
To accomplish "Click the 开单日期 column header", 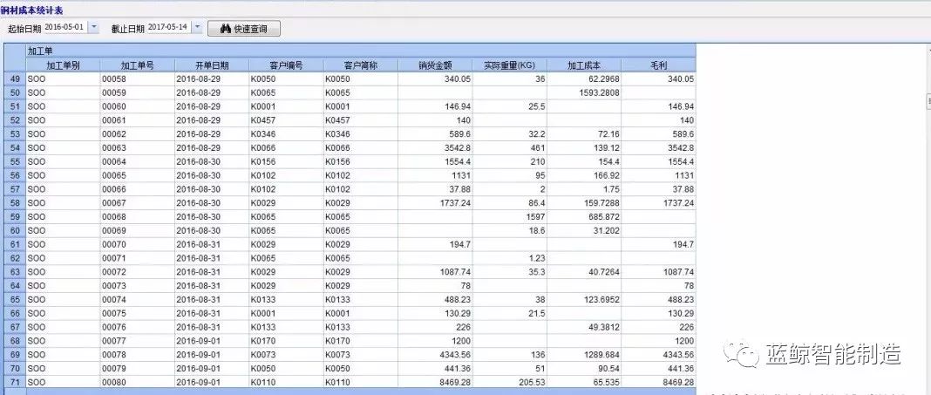I will click(x=211, y=65).
